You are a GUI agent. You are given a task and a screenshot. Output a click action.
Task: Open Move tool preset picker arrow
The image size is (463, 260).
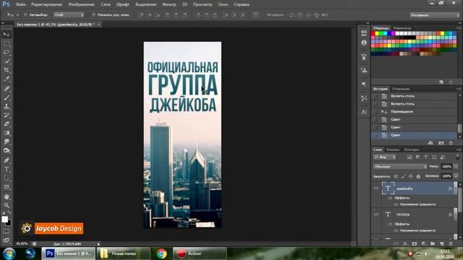(x=17, y=14)
